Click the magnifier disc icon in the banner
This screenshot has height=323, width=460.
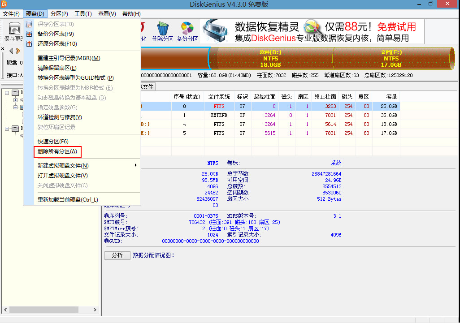click(312, 27)
